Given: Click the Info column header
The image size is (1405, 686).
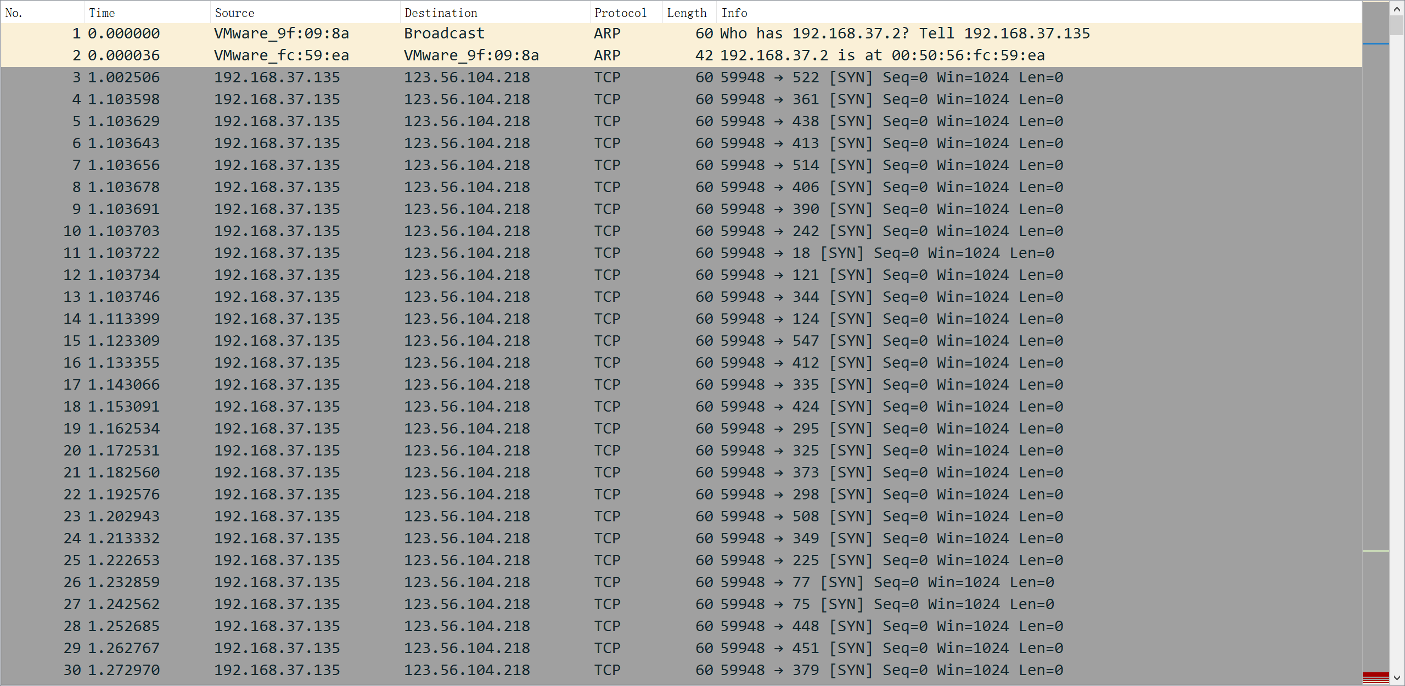Looking at the screenshot, I should pyautogui.click(x=734, y=13).
